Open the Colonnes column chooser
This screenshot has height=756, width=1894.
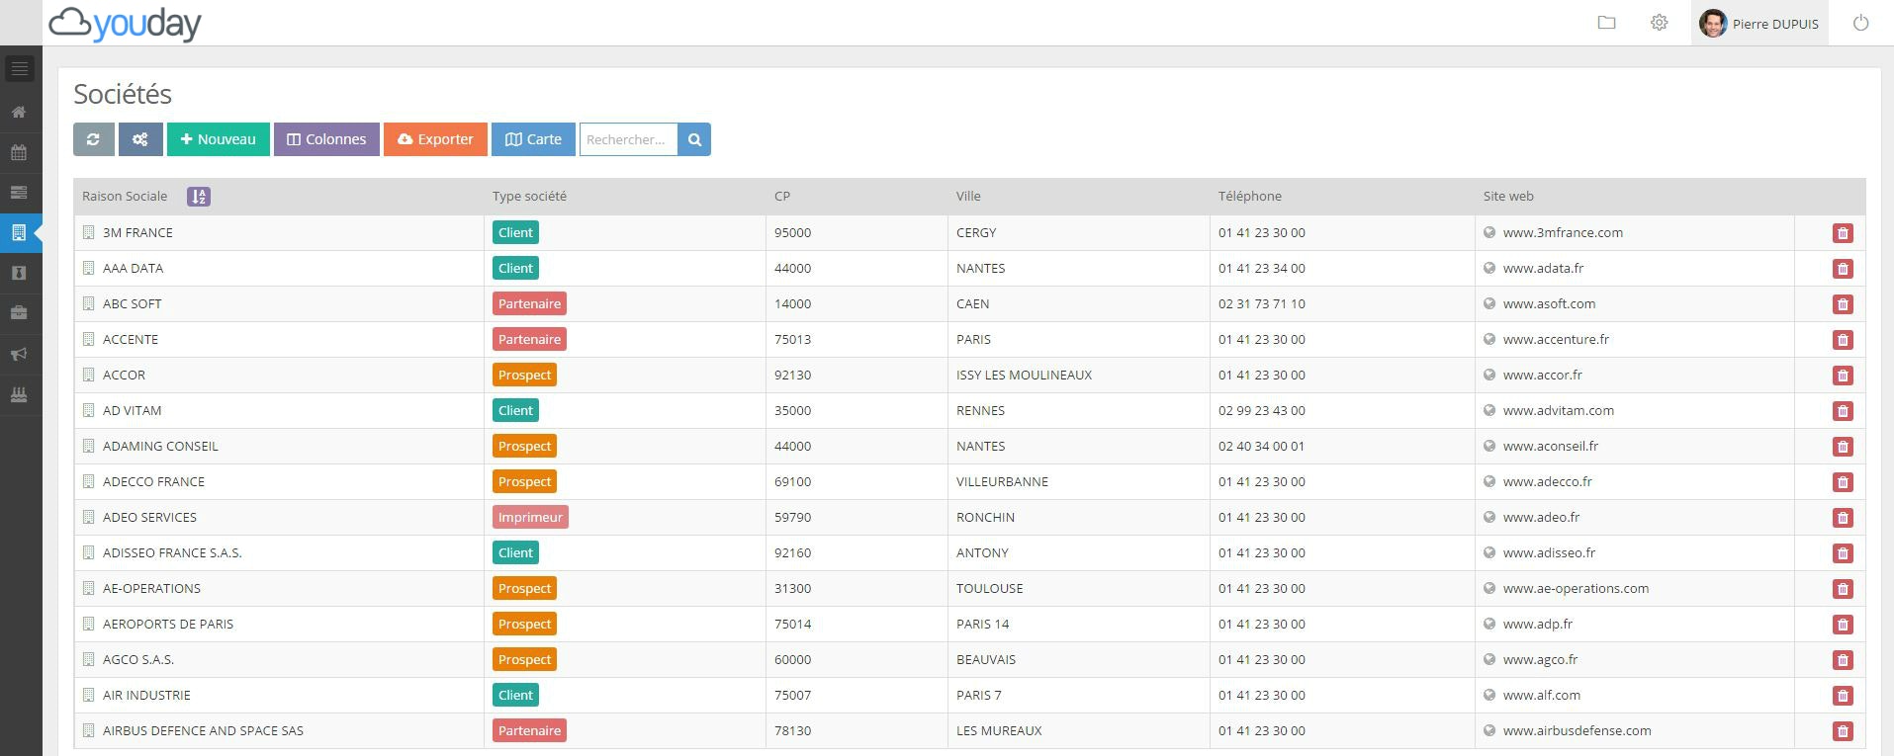326,139
